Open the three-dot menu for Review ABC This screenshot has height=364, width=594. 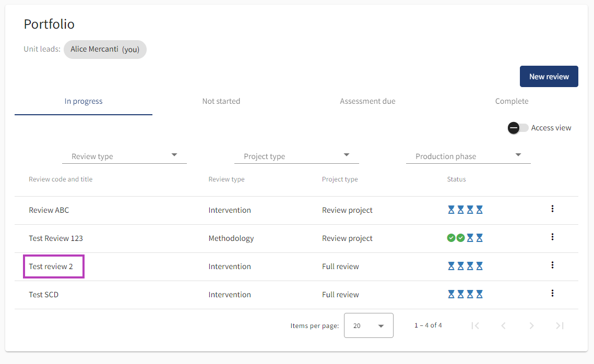coord(552,209)
